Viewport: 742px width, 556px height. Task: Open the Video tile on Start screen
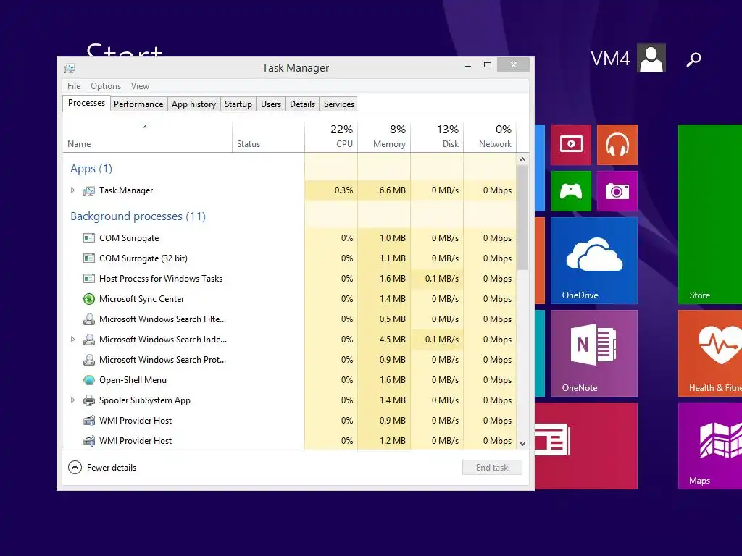[x=571, y=145]
